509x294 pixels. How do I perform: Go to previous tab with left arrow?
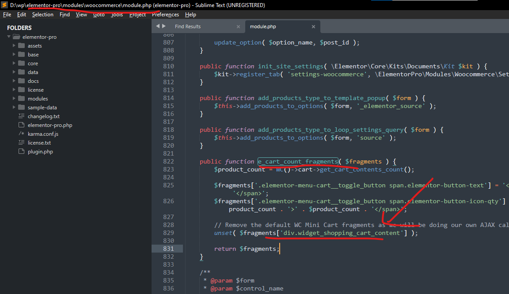(158, 26)
